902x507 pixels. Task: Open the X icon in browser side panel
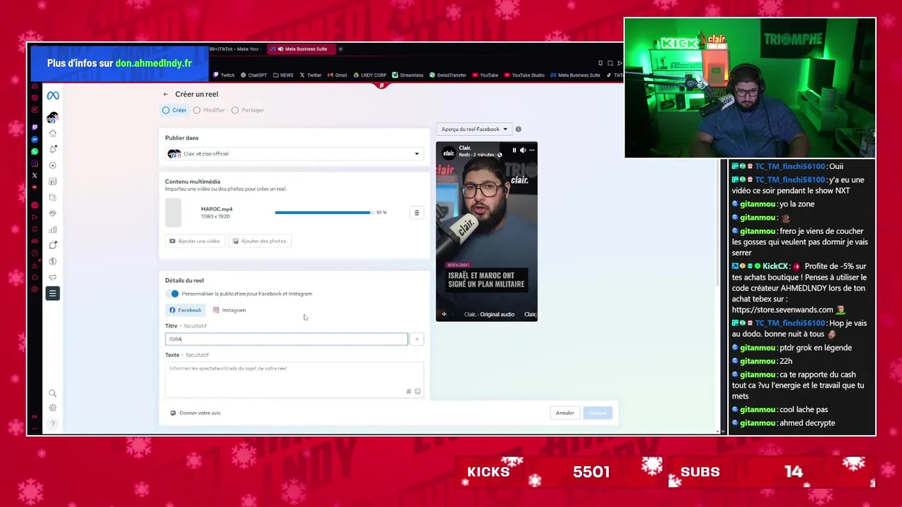[x=35, y=175]
